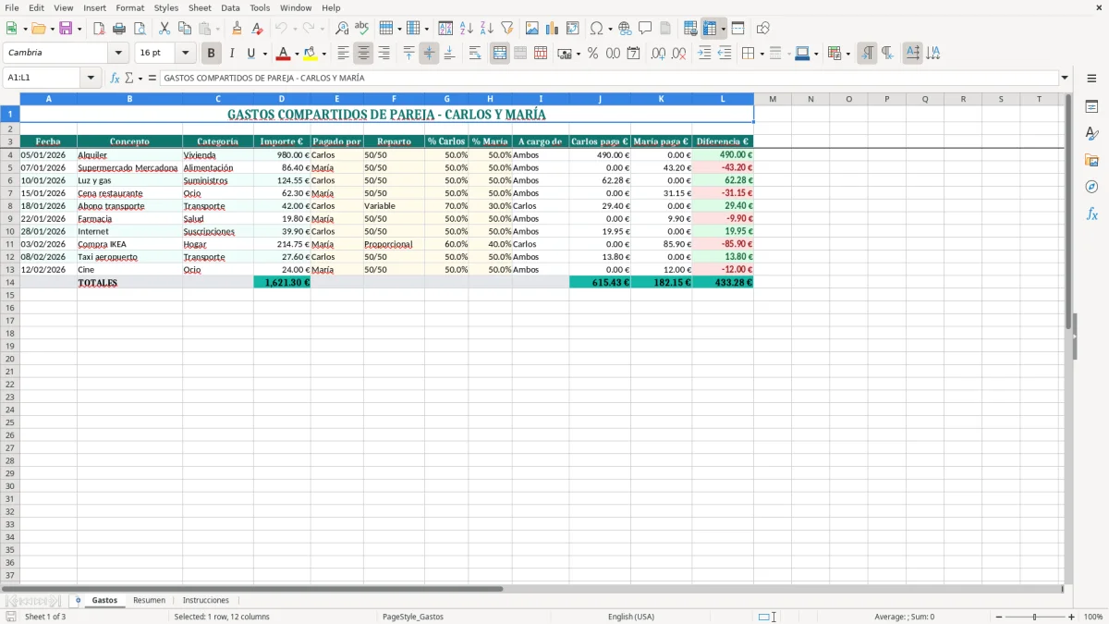Viewport: 1109px width, 624px height.
Task: Open the background color dropdown arrow
Action: (323, 54)
